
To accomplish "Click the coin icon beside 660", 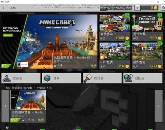I will (x=160, y=66).
